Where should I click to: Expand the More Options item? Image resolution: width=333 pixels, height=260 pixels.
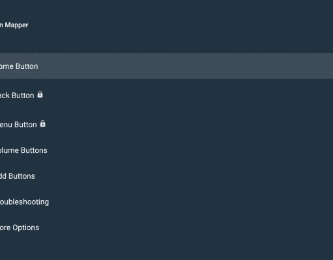(x=166, y=227)
